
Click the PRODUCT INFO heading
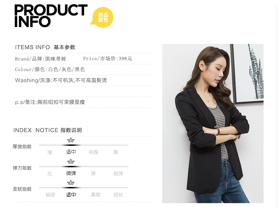51,16
